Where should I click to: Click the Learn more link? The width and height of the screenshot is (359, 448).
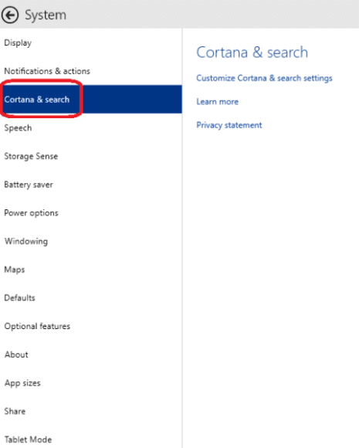click(218, 102)
